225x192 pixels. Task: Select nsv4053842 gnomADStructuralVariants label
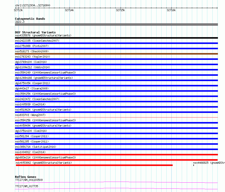(44, 163)
